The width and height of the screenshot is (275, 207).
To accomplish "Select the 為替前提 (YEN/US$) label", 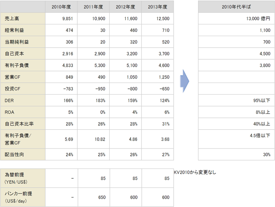I will click(16, 178).
